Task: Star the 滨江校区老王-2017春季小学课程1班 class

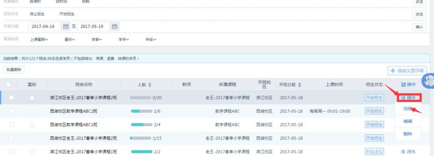Action: tap(32, 152)
